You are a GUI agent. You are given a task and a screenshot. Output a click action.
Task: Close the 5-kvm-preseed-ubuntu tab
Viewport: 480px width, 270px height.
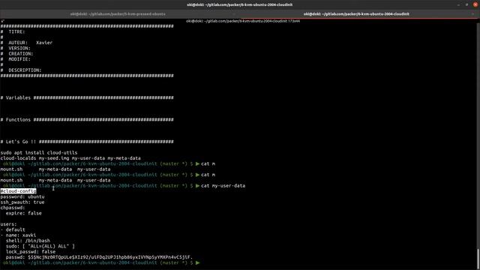[234, 14]
